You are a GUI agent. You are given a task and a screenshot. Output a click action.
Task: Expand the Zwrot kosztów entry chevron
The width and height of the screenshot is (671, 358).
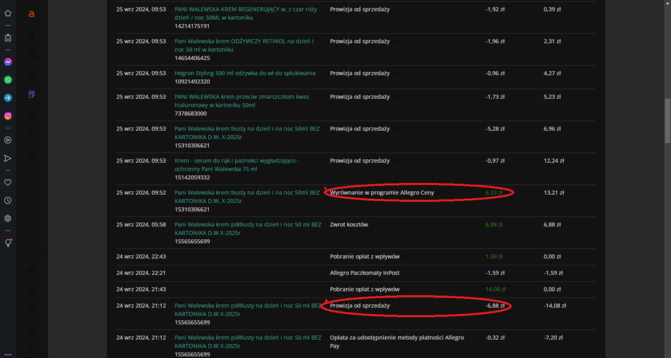373,225
